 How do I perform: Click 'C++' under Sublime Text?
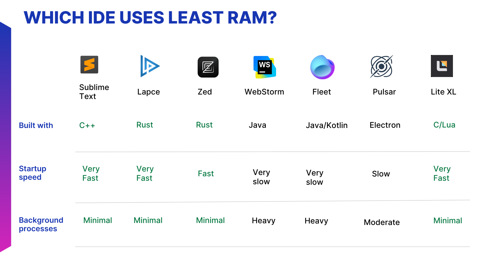coord(87,125)
